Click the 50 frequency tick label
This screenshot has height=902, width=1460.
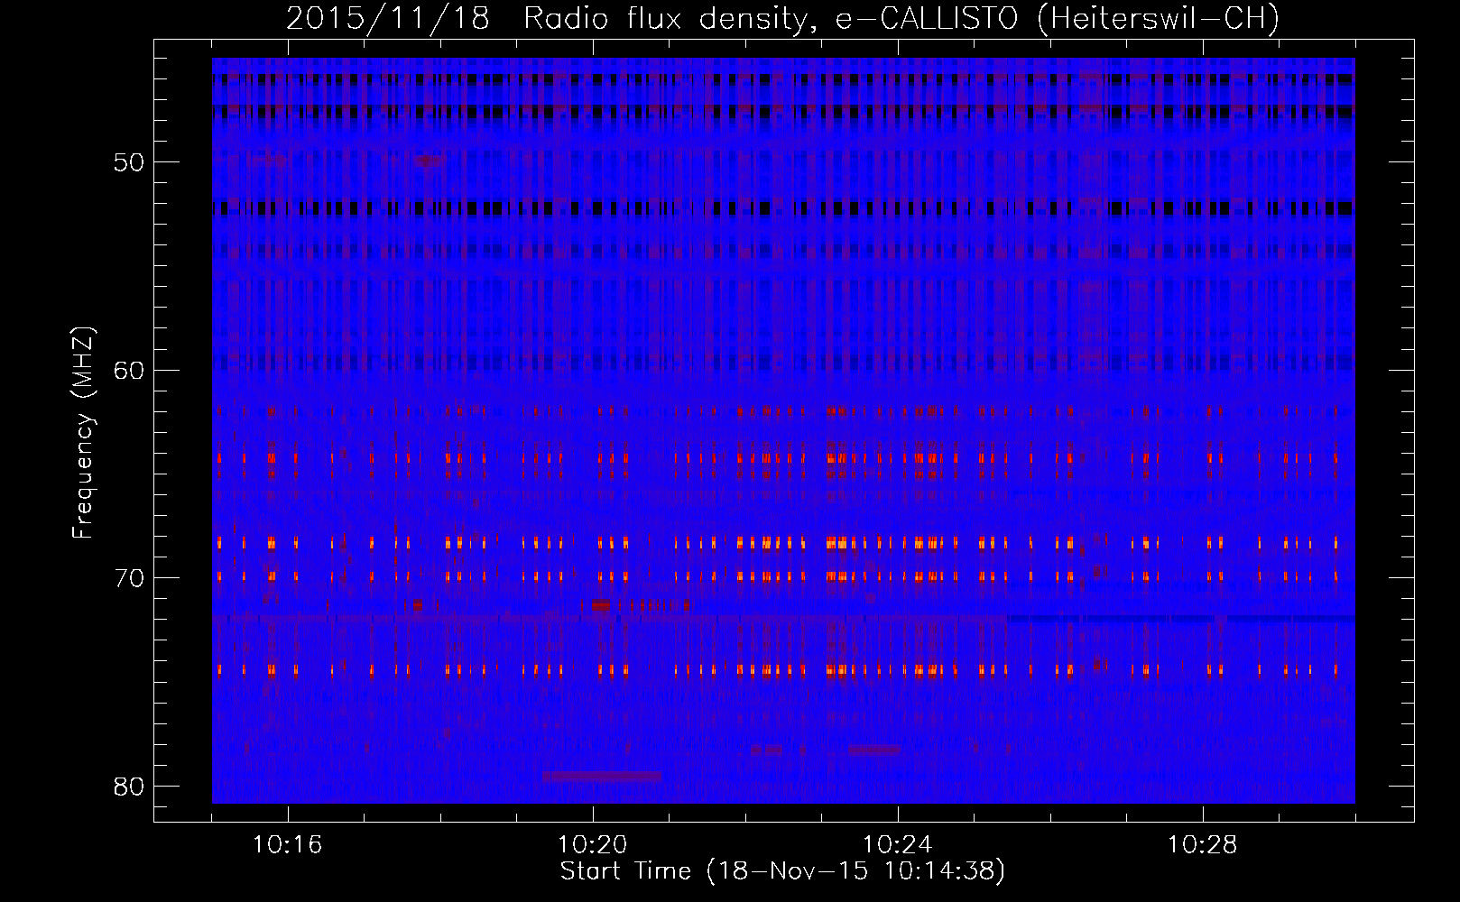tap(129, 162)
